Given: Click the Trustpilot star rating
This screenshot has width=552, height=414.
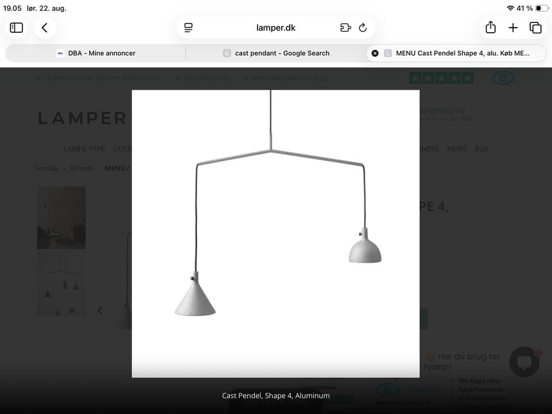Looking at the screenshot, I should point(441,78).
